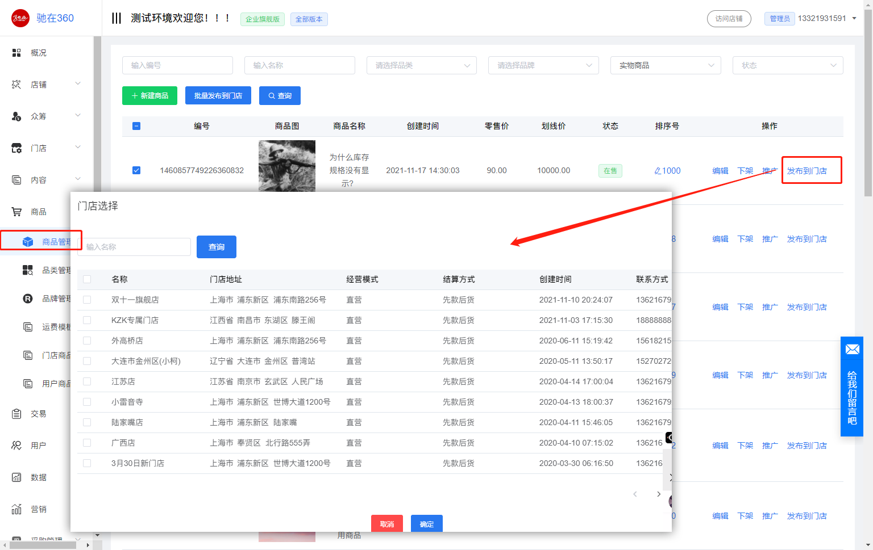Screen dimensions: 873x550
Task: Click the 店铺 sidebar icon
Action: tap(16, 85)
